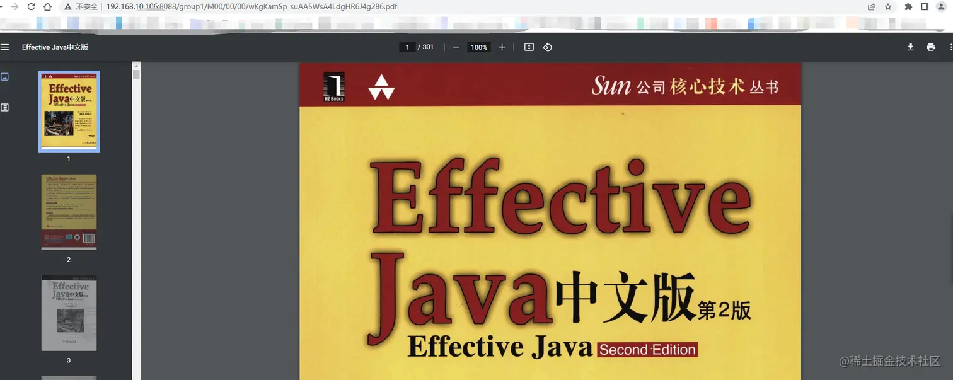Download the Effective Java PDF

pyautogui.click(x=910, y=47)
